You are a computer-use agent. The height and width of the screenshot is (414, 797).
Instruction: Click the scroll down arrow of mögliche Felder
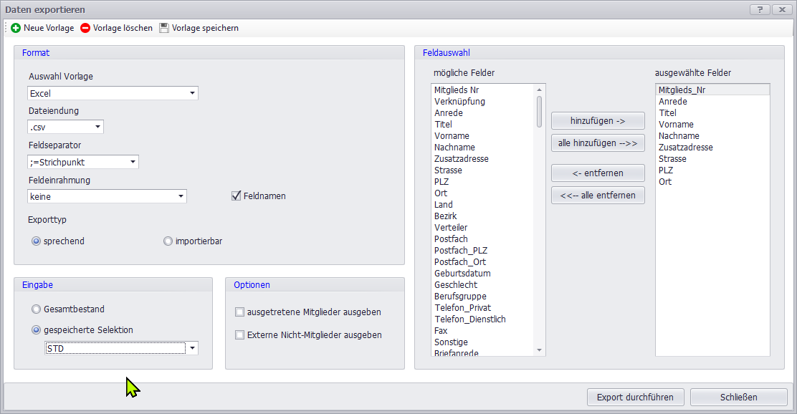coord(540,350)
